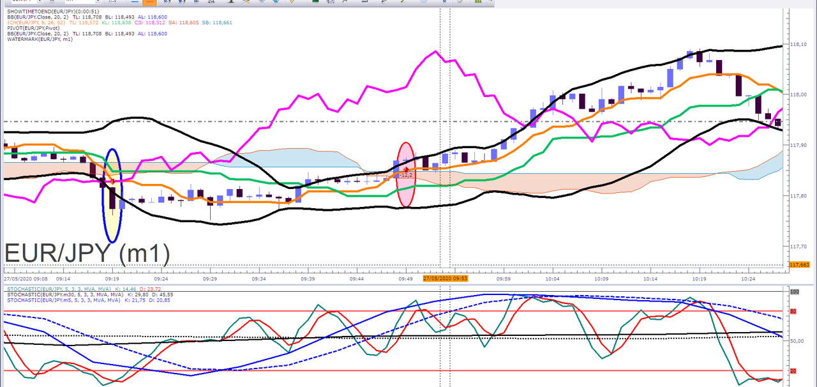Click the PIVOT(EUR/JPY,Pivot) indicator label
The image size is (817, 387).
(33, 28)
